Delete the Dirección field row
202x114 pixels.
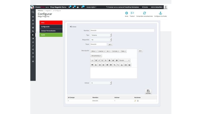pyautogui.click(x=138, y=101)
